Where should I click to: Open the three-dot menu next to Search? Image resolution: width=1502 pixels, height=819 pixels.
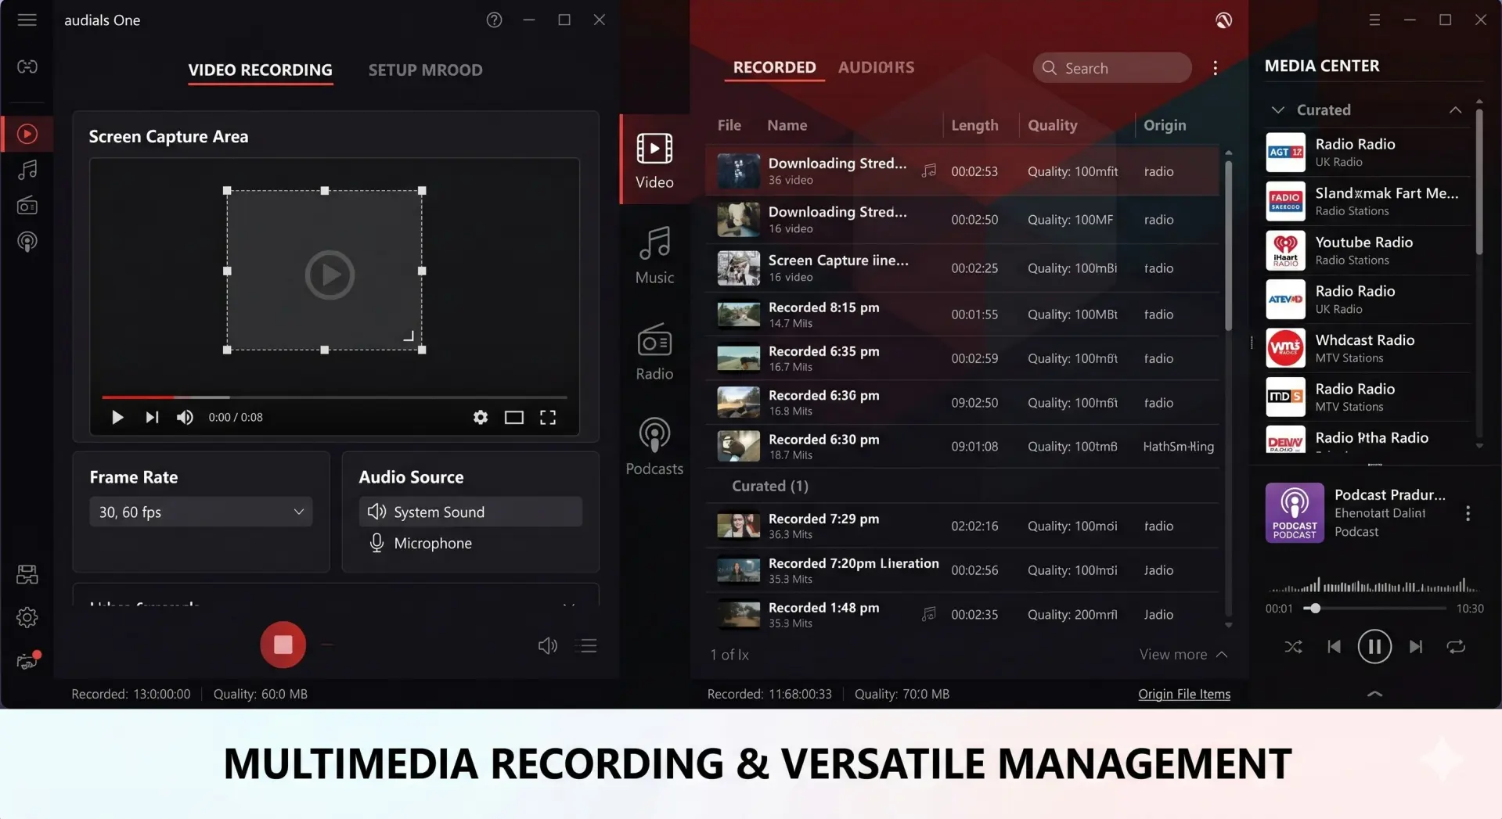tap(1215, 68)
